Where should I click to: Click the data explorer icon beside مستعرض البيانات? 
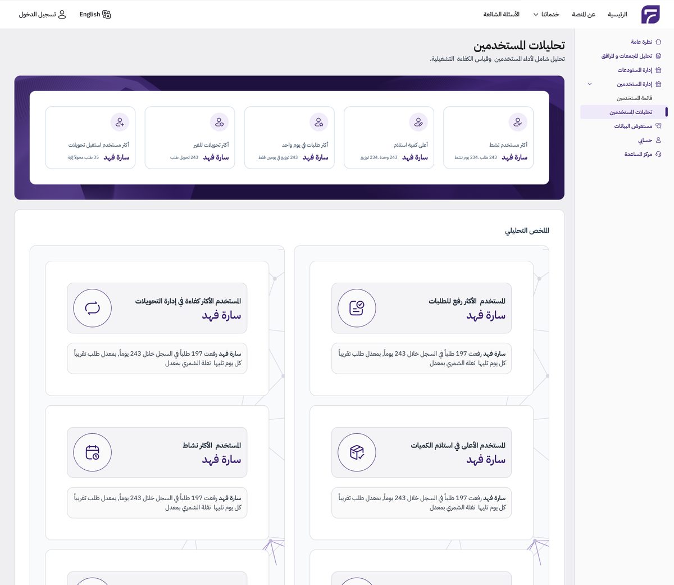click(x=658, y=126)
